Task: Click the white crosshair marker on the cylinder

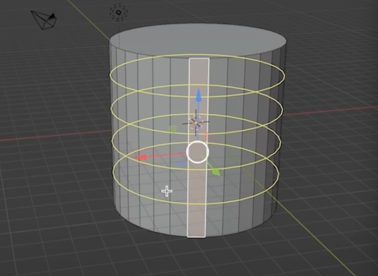Action: pos(167,191)
